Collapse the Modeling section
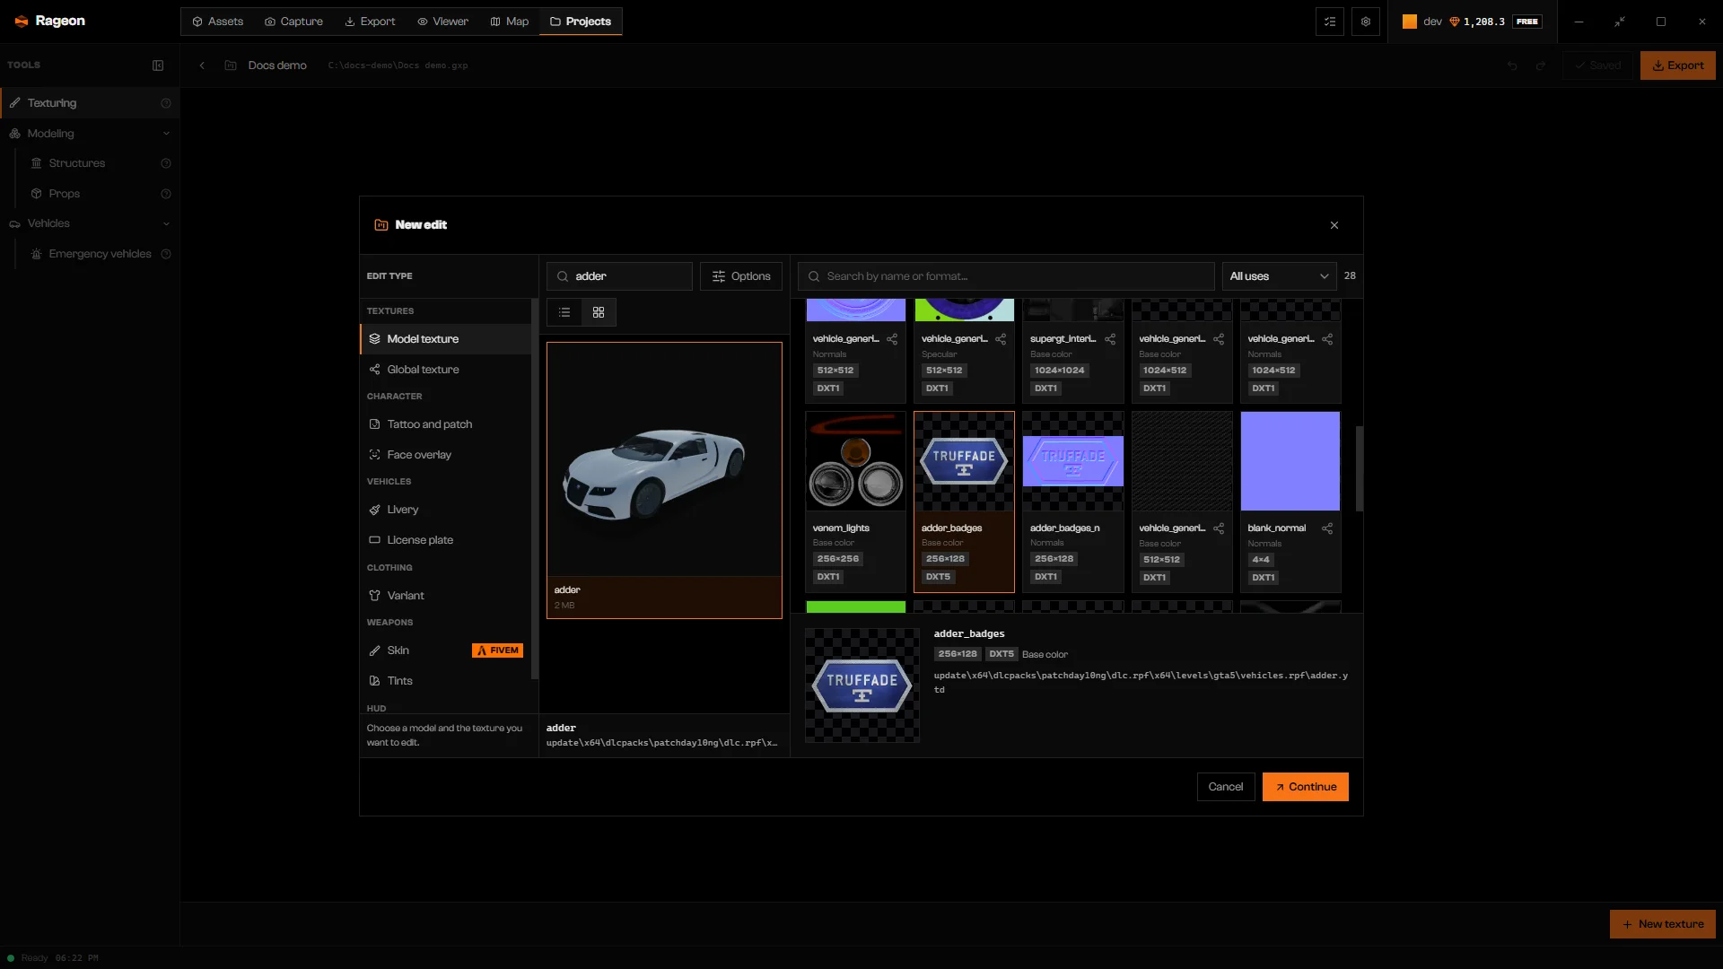 (x=166, y=134)
